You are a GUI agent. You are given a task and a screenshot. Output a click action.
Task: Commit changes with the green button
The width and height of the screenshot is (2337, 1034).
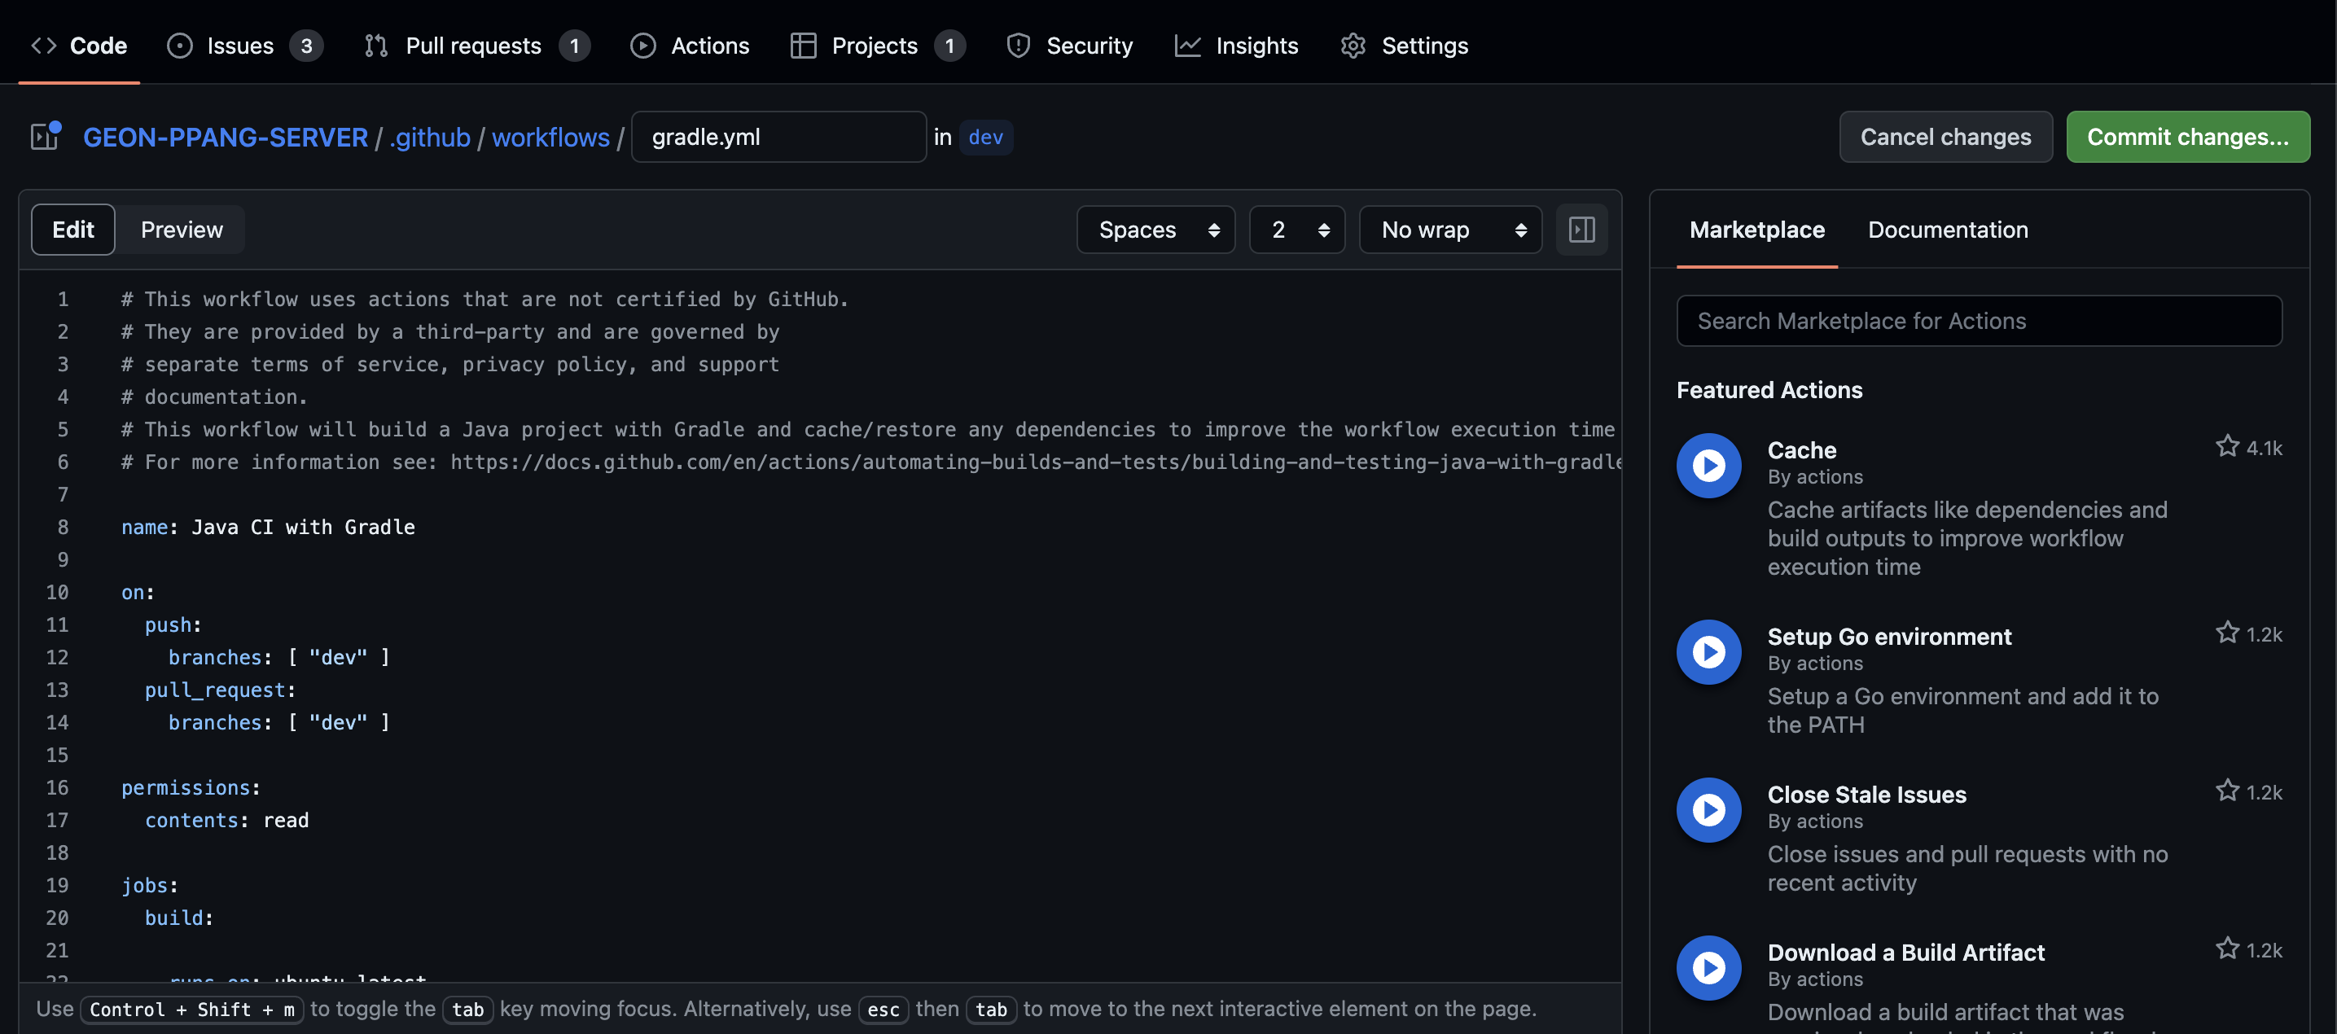tap(2186, 136)
